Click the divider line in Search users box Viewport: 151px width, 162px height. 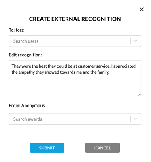point(130,41)
